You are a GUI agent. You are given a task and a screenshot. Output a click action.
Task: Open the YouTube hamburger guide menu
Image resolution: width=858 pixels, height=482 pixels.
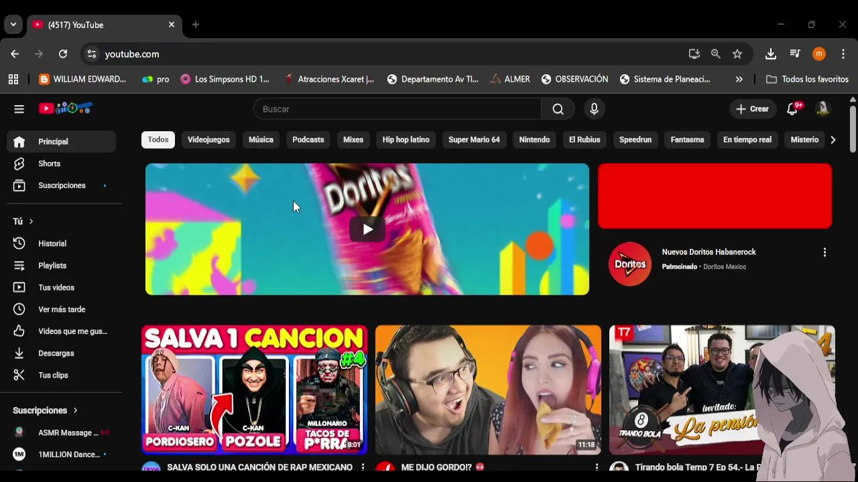pyautogui.click(x=19, y=109)
